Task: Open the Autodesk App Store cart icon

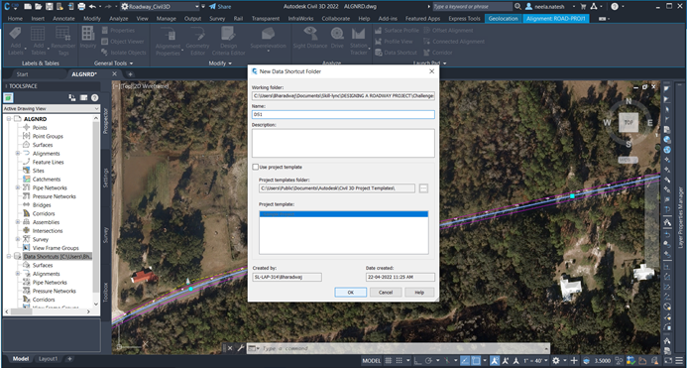Action: tap(583, 7)
